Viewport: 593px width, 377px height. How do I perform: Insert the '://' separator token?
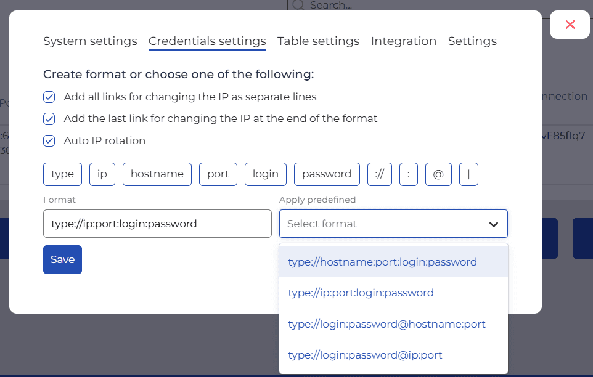tap(379, 174)
